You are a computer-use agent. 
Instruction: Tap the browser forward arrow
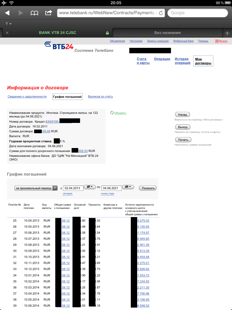point(21,13)
